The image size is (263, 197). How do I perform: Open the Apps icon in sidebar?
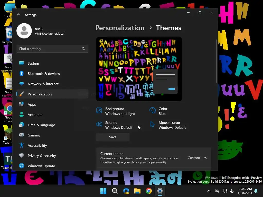(22, 104)
